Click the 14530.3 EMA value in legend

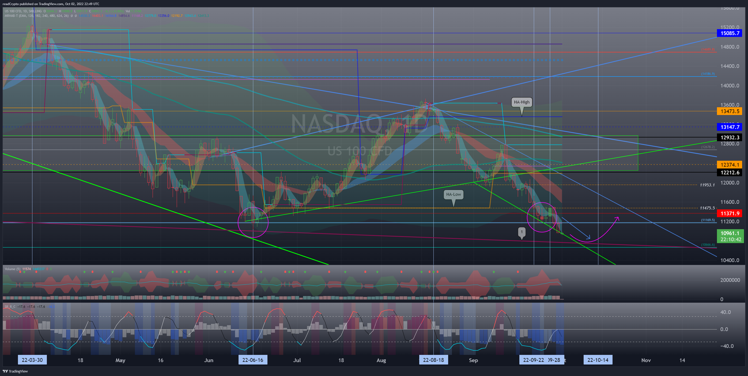coord(85,16)
